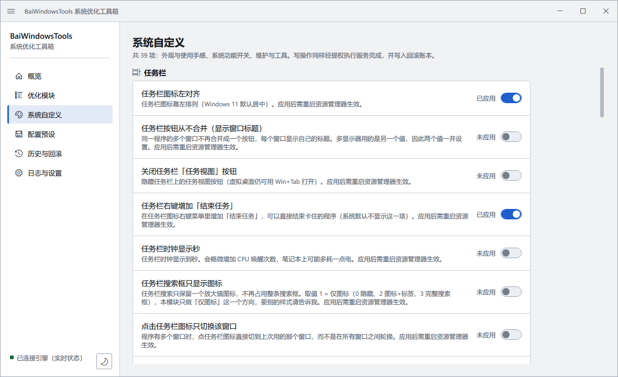Viewport: 618px width, 377px height.
Task: Enable 点击任务栏图标只切换该窗口 switch
Action: [x=511, y=335]
